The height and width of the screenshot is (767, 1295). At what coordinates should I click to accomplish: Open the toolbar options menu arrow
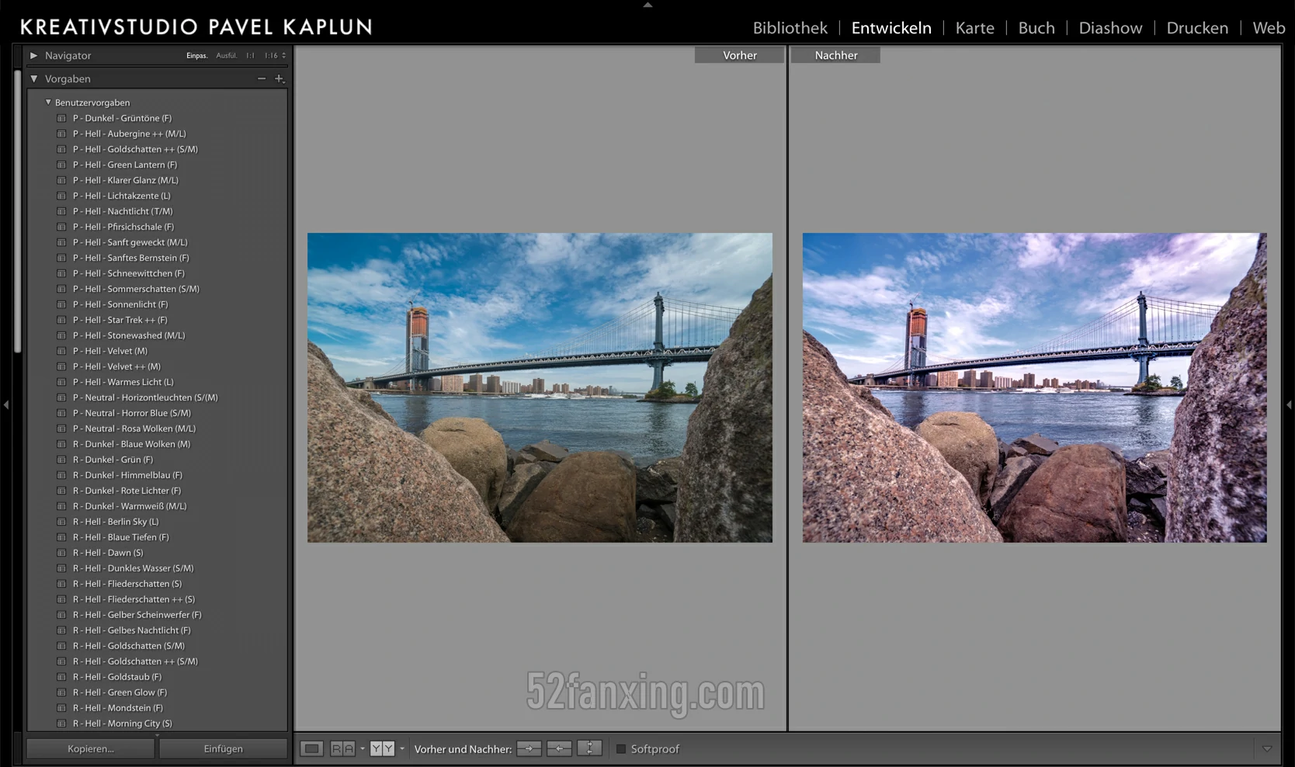click(x=1267, y=749)
